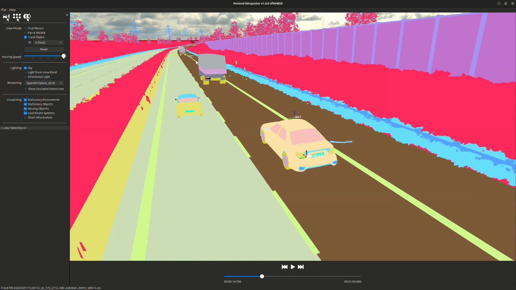Choose Pan & Rotate view mode
Screen dimensions: 516x290
(25, 33)
